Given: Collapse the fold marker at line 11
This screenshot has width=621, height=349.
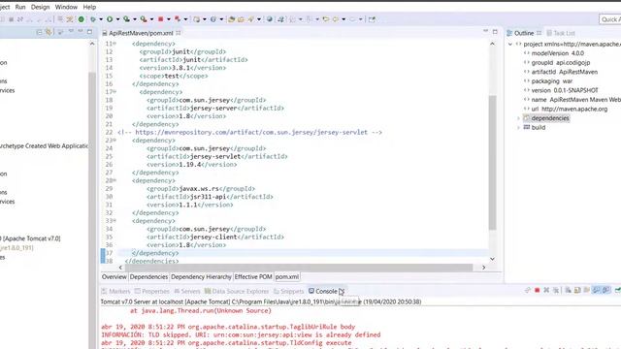Looking at the screenshot, I should 114,44.
